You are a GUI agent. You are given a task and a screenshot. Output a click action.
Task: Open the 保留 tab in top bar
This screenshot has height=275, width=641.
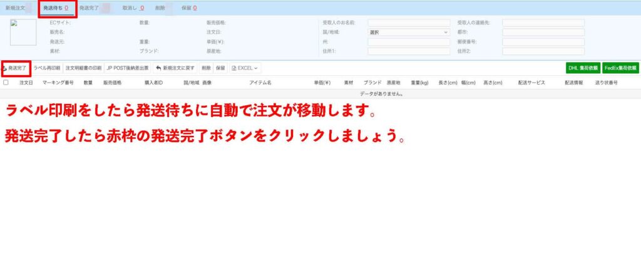point(189,8)
